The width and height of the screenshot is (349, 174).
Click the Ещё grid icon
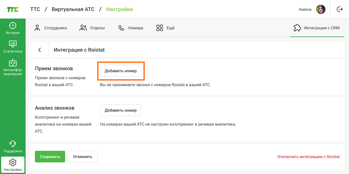click(160, 28)
